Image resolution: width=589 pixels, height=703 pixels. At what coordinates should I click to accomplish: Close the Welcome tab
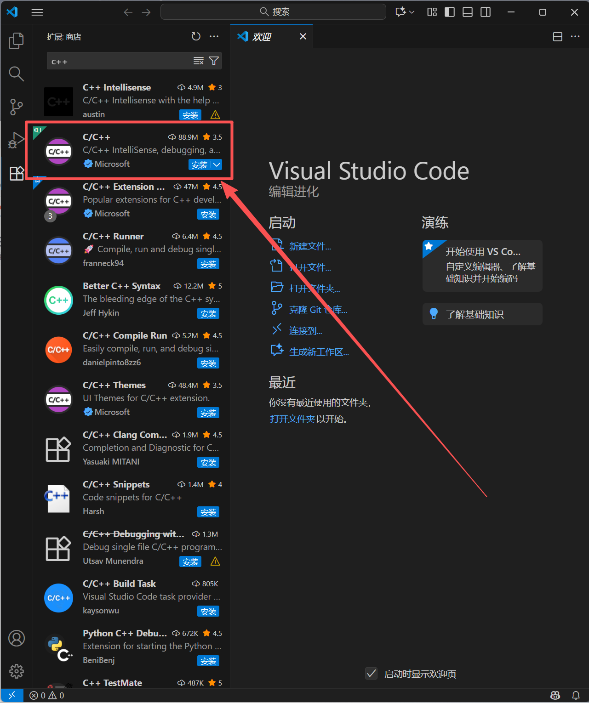click(x=303, y=36)
